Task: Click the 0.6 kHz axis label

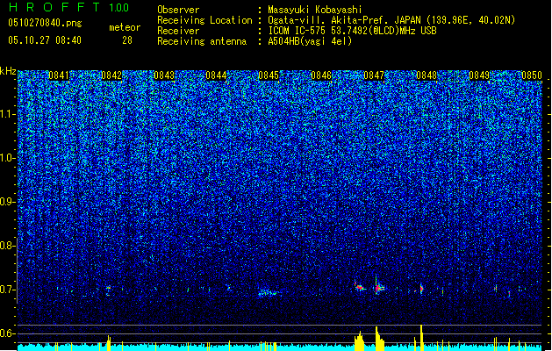Action: coord(8,333)
